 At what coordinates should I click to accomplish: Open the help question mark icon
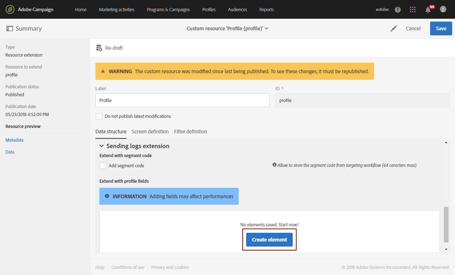coord(398,10)
